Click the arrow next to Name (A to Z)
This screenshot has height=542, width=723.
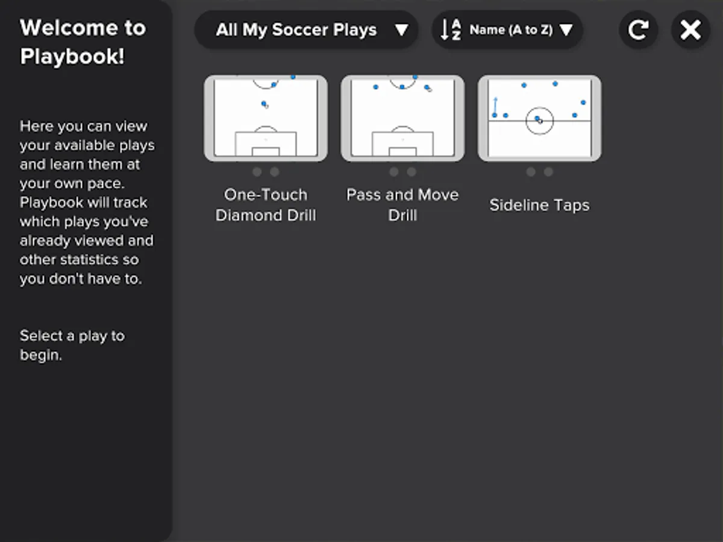[566, 30]
